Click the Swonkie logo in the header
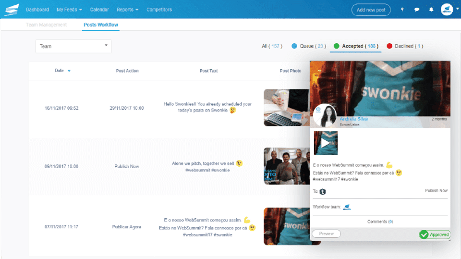This screenshot has width=461, height=259. click(x=12, y=10)
